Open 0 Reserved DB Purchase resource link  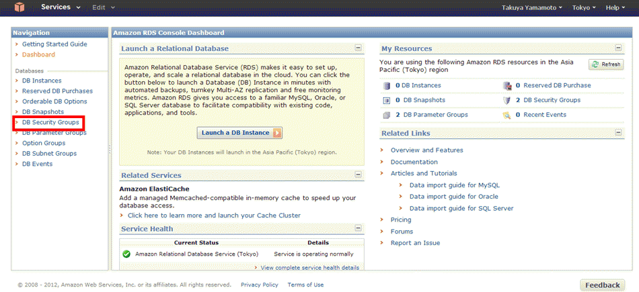point(554,85)
